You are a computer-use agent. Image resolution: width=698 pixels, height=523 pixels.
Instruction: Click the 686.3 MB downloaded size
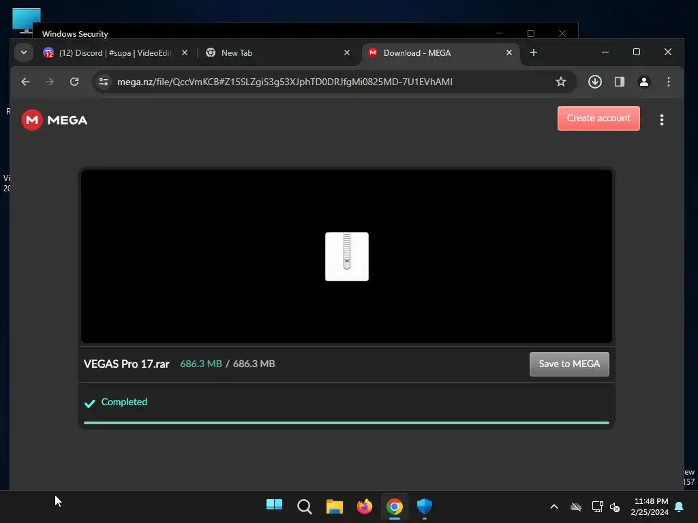click(201, 364)
